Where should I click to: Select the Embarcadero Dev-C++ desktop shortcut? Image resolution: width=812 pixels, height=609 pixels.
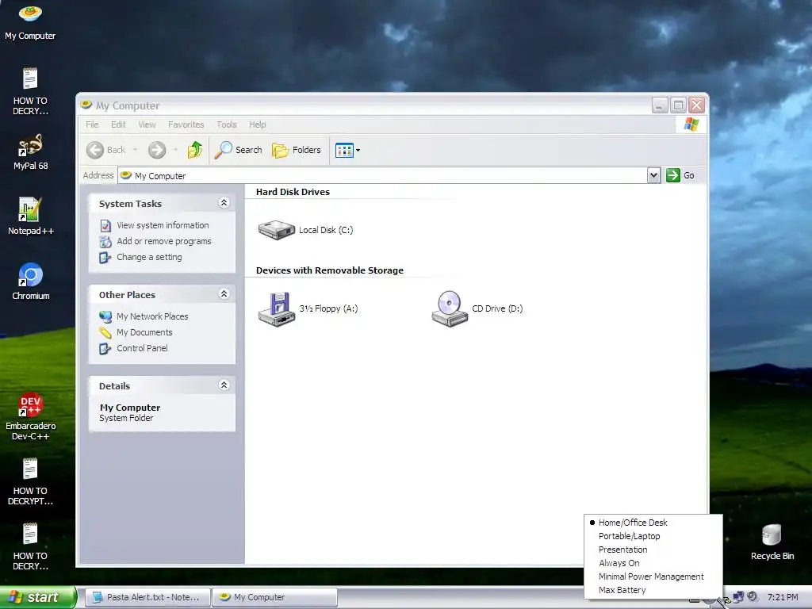pyautogui.click(x=31, y=416)
